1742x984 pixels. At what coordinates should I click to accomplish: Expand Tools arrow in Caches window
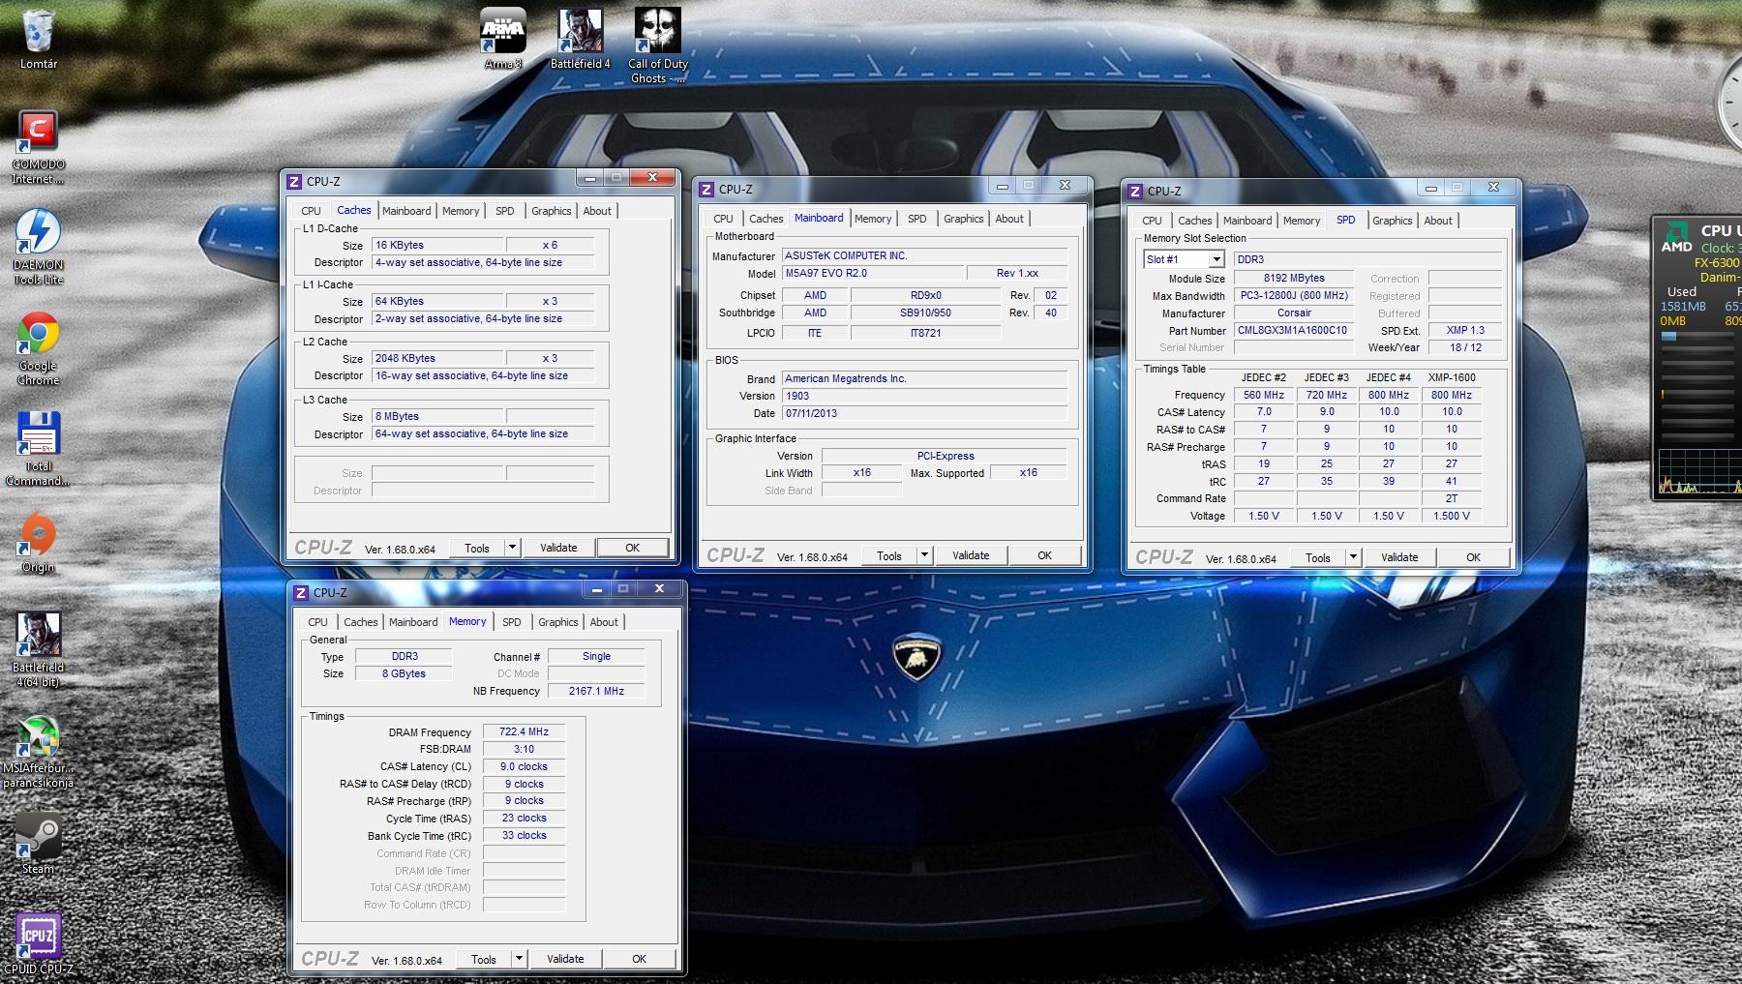coord(513,548)
